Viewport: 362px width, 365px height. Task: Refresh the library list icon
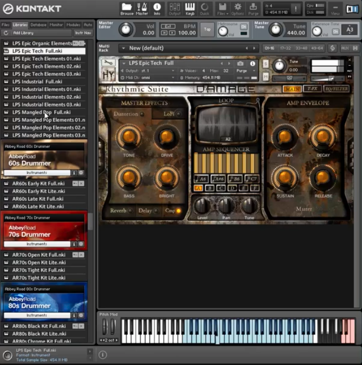[x=6, y=33]
